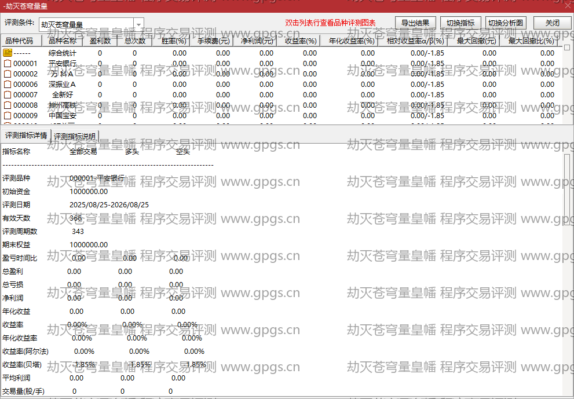Click the yellow folder icon for 综合统计
This screenshot has width=574, height=399.
tap(8, 53)
